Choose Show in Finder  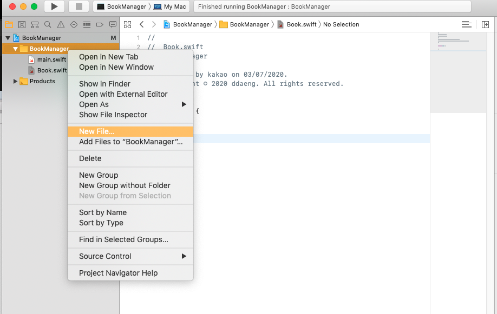(130, 84)
